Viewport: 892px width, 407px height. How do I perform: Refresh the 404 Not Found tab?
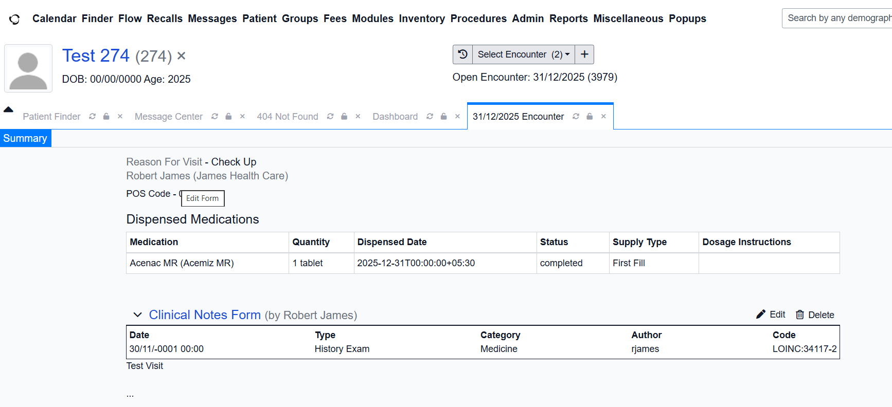[330, 117]
